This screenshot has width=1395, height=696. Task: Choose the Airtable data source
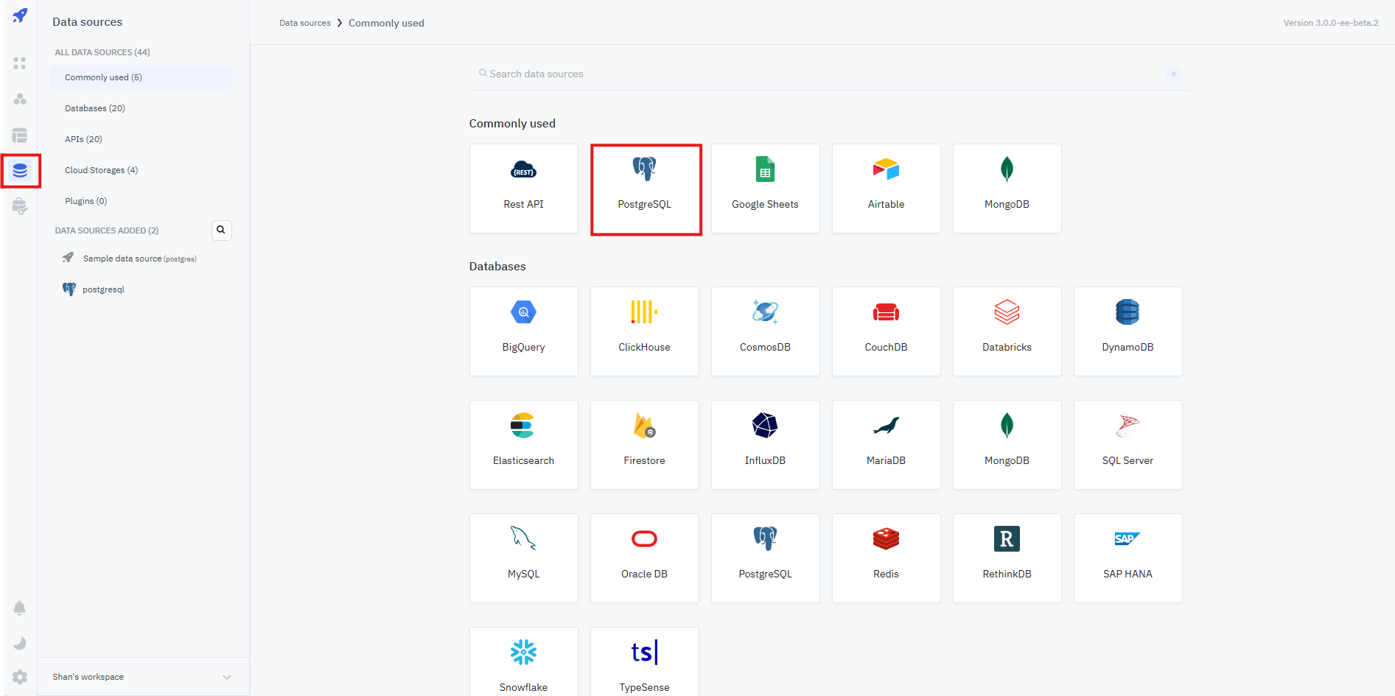pos(887,189)
